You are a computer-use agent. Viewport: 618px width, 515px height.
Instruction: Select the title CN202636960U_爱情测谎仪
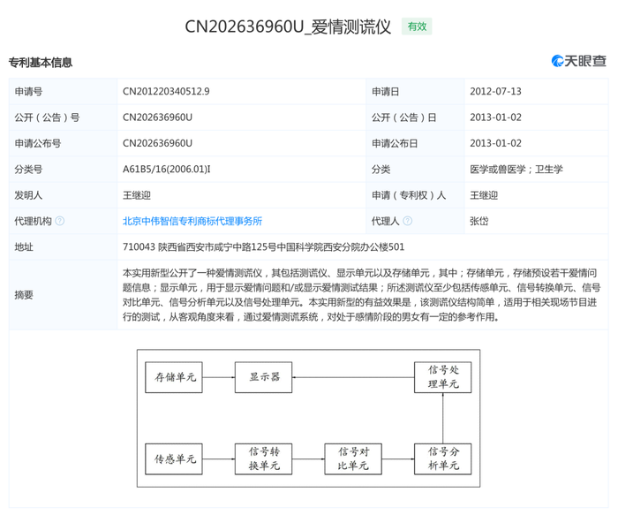click(288, 27)
